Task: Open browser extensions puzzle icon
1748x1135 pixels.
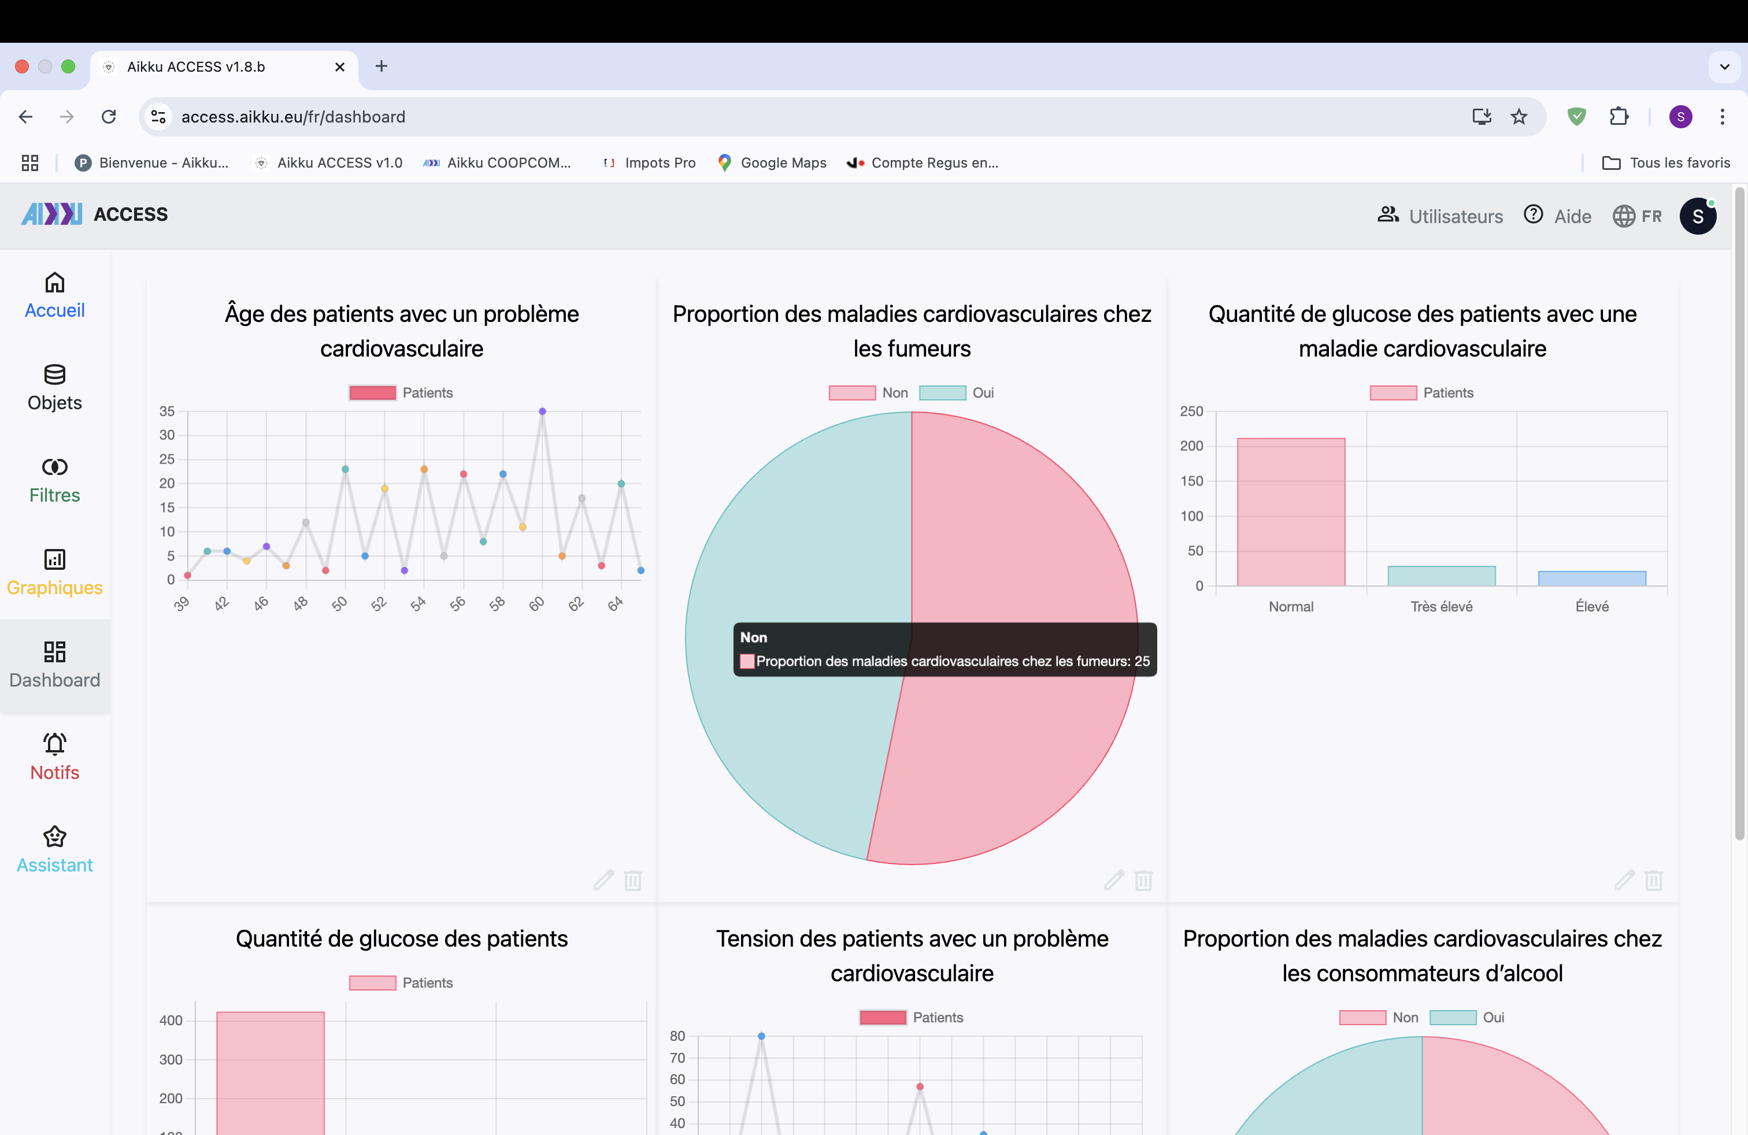Action: (x=1619, y=117)
